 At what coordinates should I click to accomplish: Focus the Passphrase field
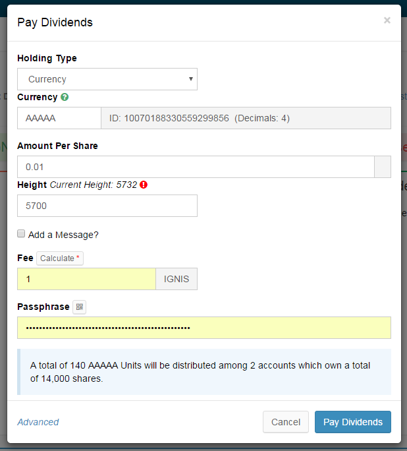204,328
